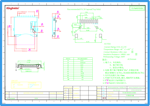Click the PIN NO. column header
The width and height of the screenshot is (150, 106).
tap(68, 59)
